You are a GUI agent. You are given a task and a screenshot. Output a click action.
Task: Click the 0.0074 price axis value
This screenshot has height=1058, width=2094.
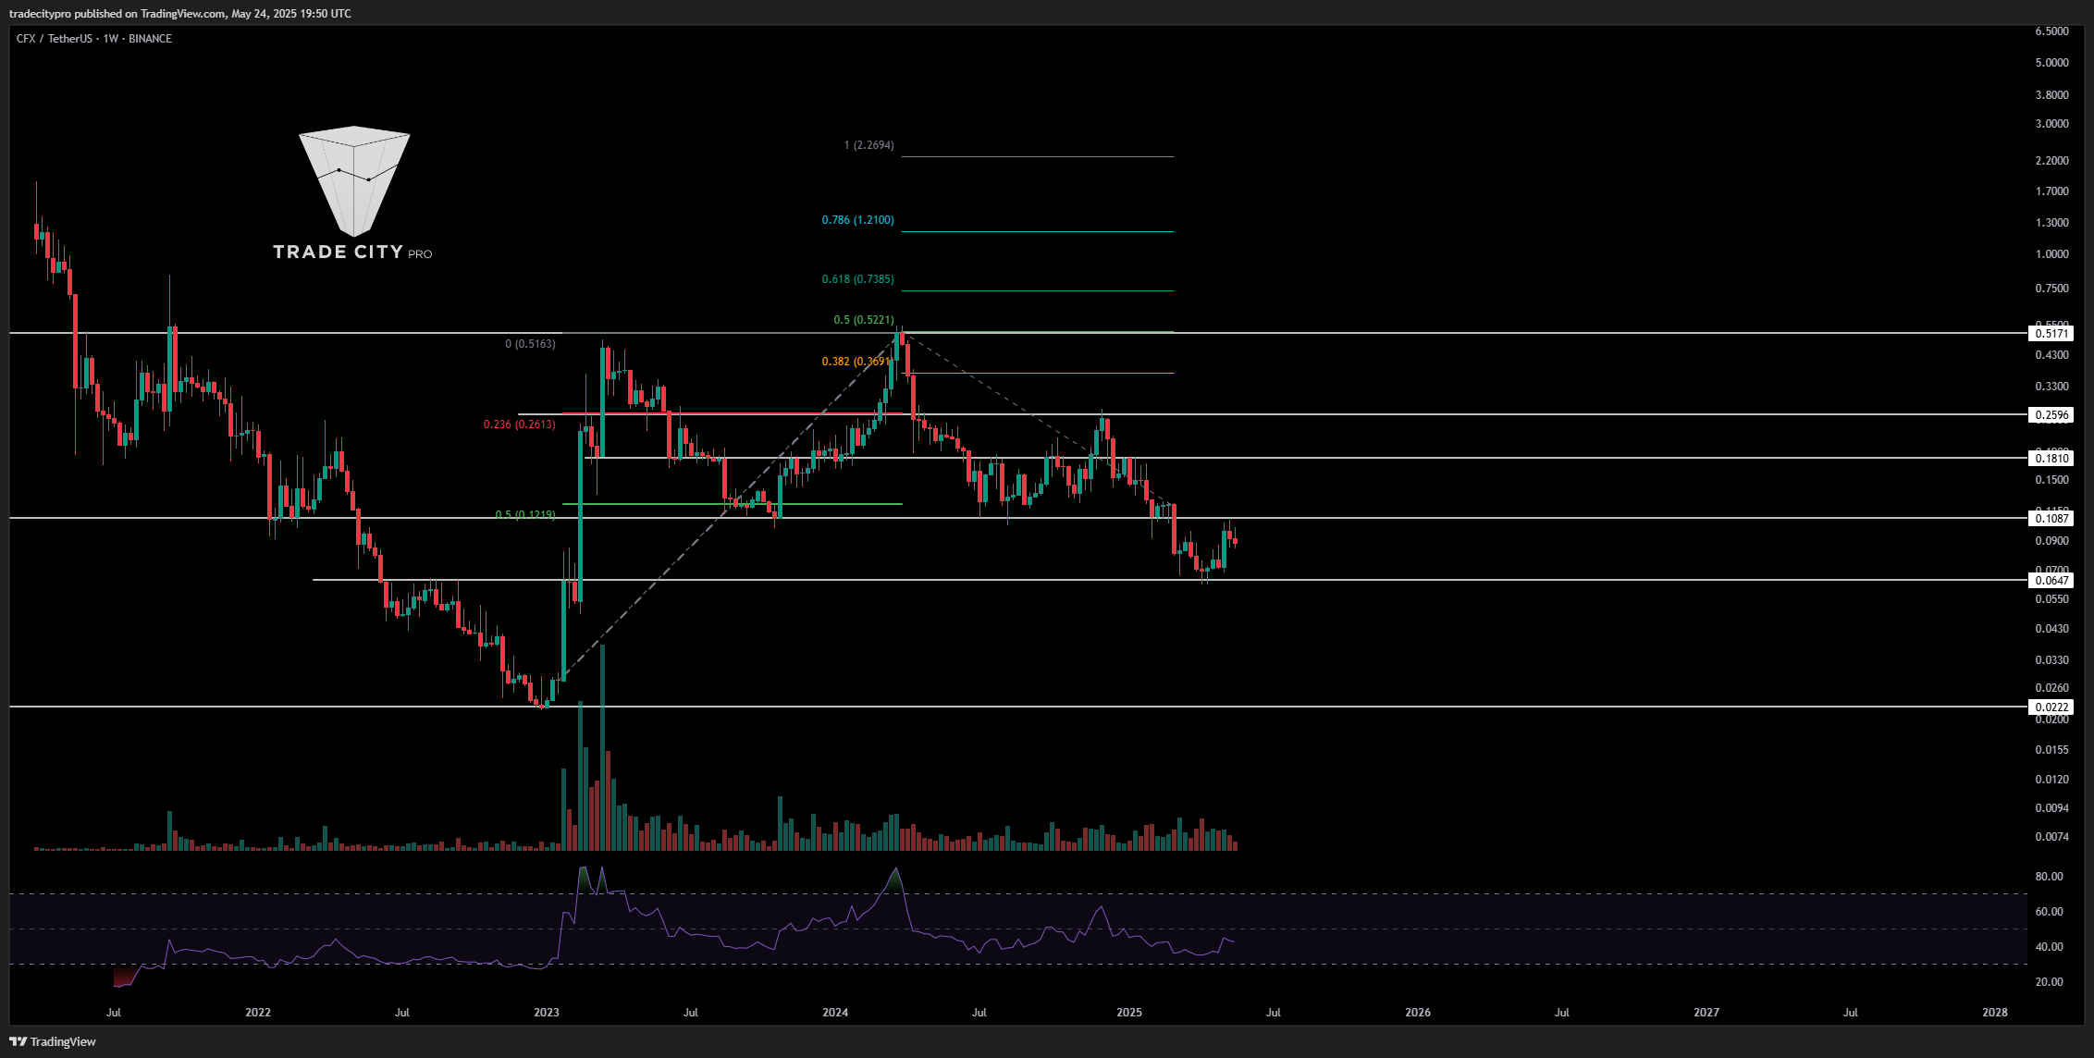pos(2051,837)
